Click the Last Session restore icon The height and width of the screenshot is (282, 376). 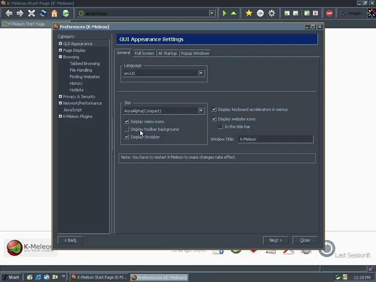tap(327, 249)
